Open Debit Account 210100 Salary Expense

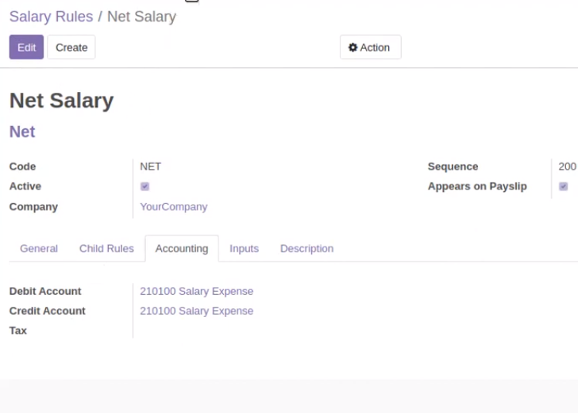196,291
